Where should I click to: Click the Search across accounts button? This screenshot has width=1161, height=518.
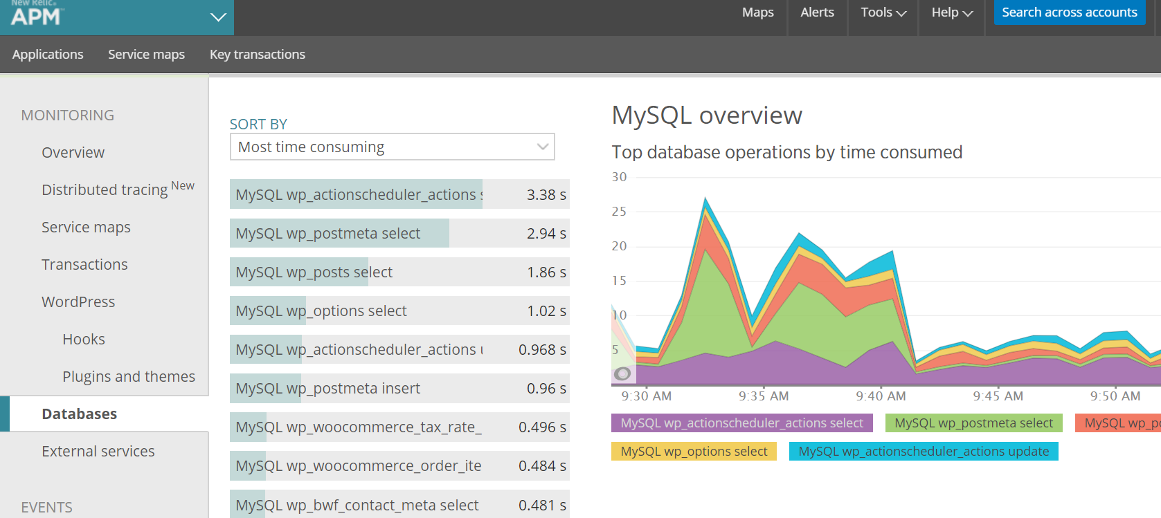(1070, 12)
